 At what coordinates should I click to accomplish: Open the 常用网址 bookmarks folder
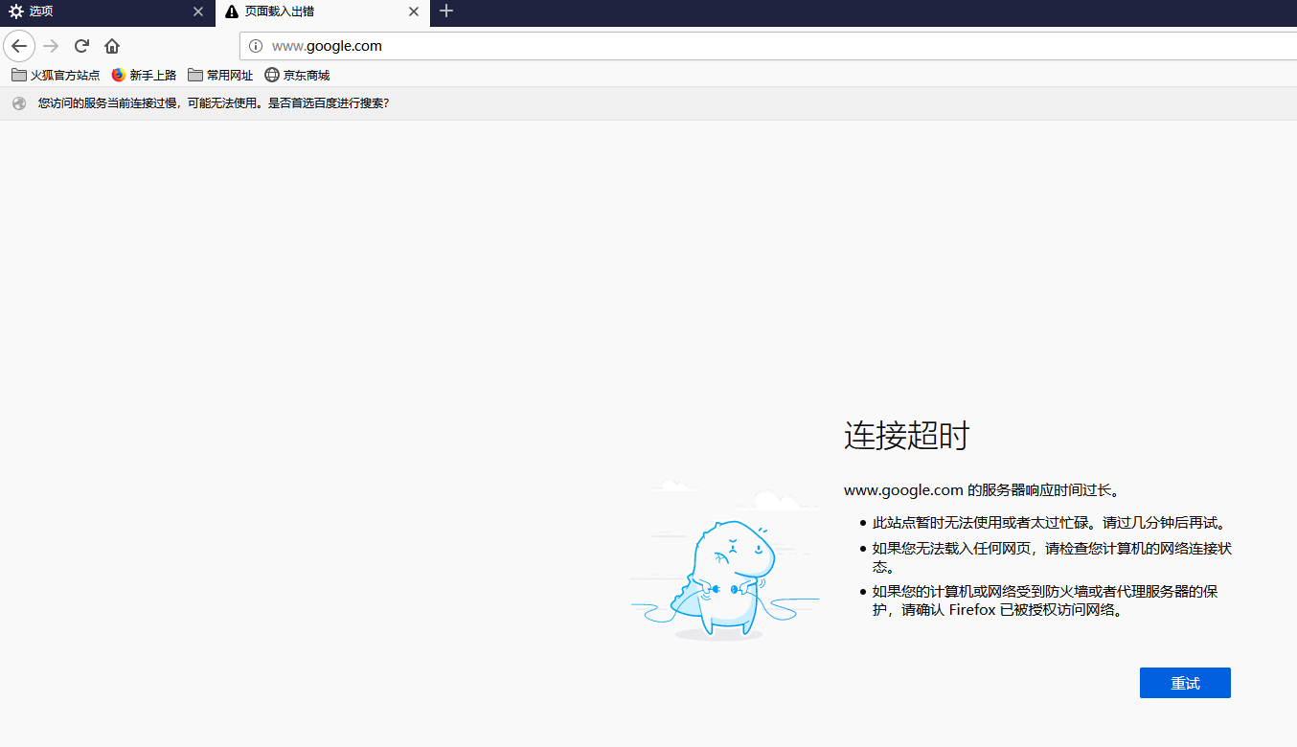(220, 75)
